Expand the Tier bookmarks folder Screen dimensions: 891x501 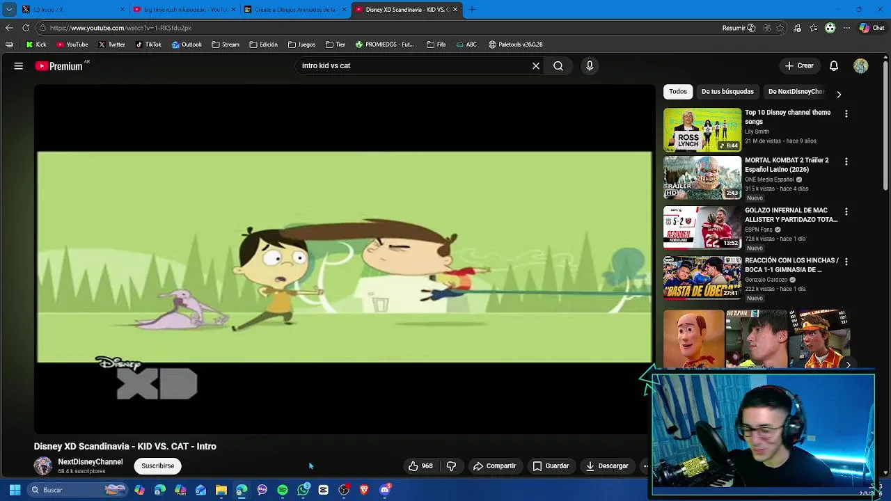(x=336, y=45)
